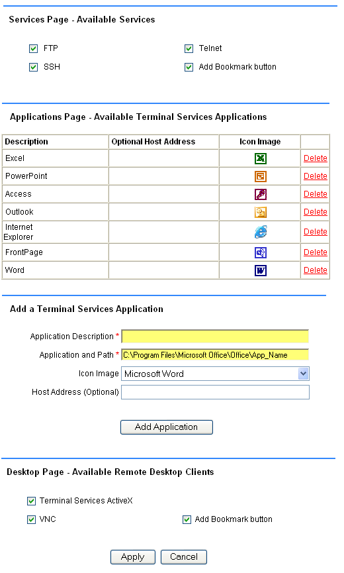Click the Excel icon image
The width and height of the screenshot is (344, 573).
261,158
